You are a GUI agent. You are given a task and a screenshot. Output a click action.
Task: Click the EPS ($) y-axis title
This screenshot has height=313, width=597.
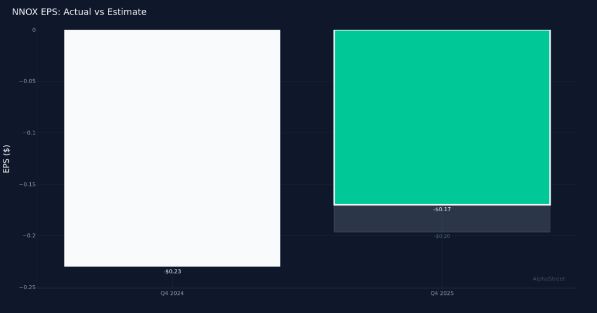[x=7, y=158]
